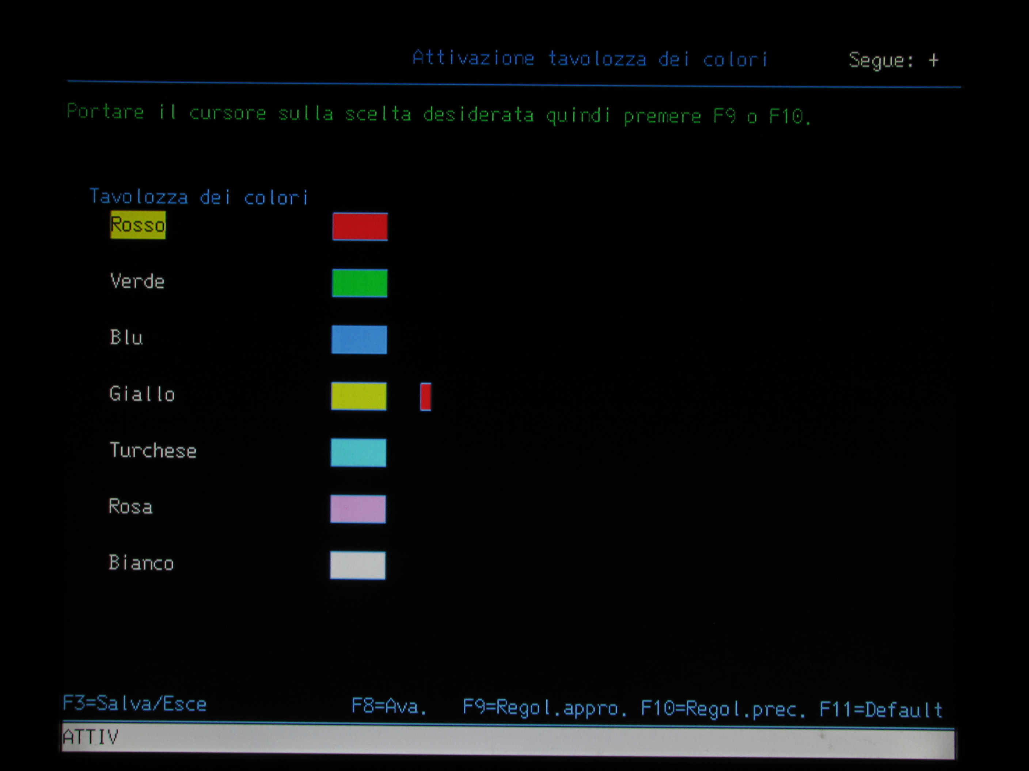Image resolution: width=1029 pixels, height=771 pixels.
Task: Click the green swatch next to Verde
Action: coord(360,283)
